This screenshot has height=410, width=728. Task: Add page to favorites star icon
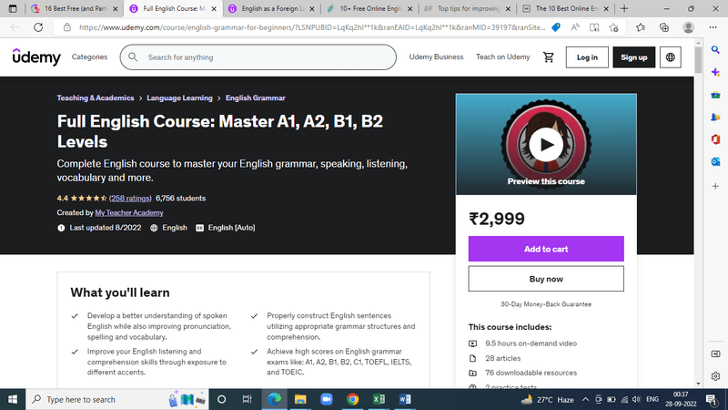[x=613, y=27]
